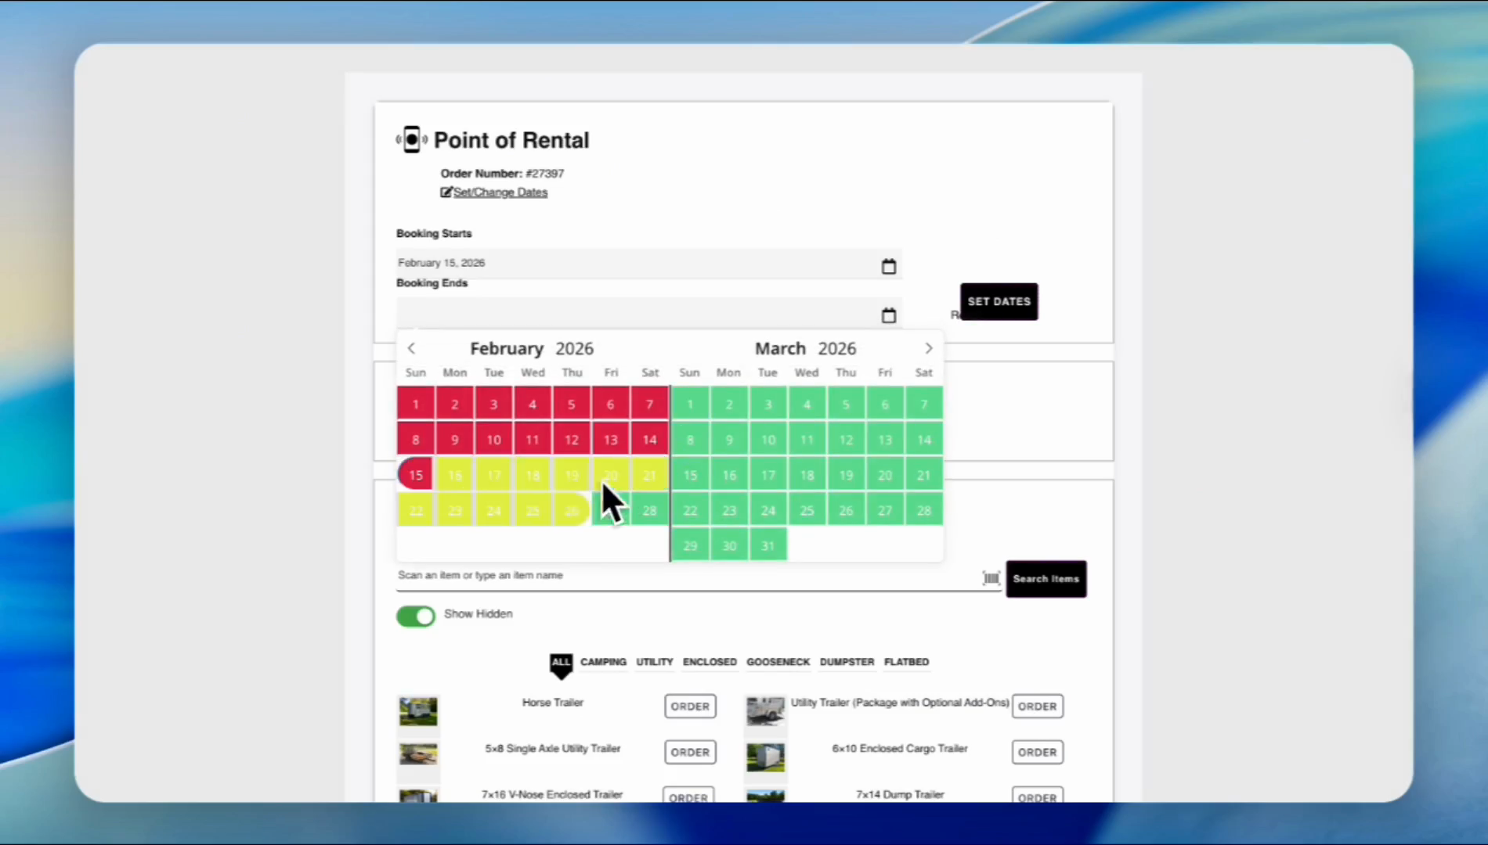This screenshot has width=1488, height=845.
Task: Click the Search Items button
Action: pos(1046,579)
